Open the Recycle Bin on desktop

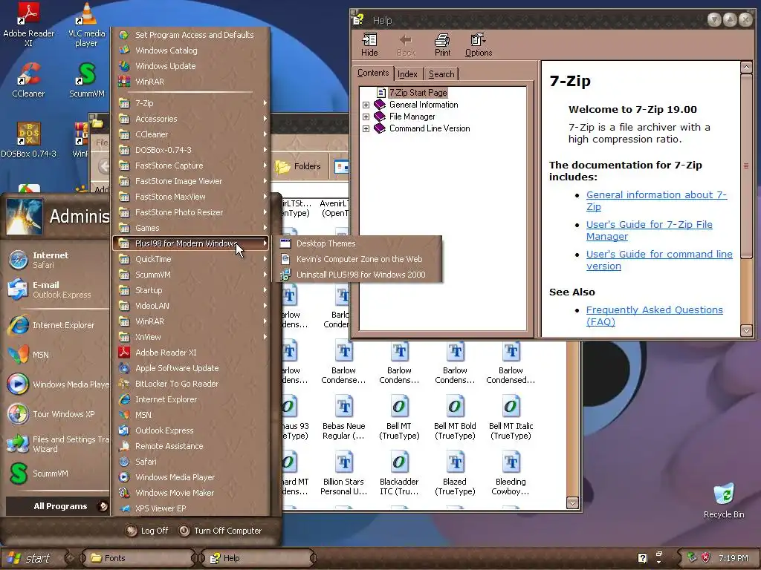point(724,500)
